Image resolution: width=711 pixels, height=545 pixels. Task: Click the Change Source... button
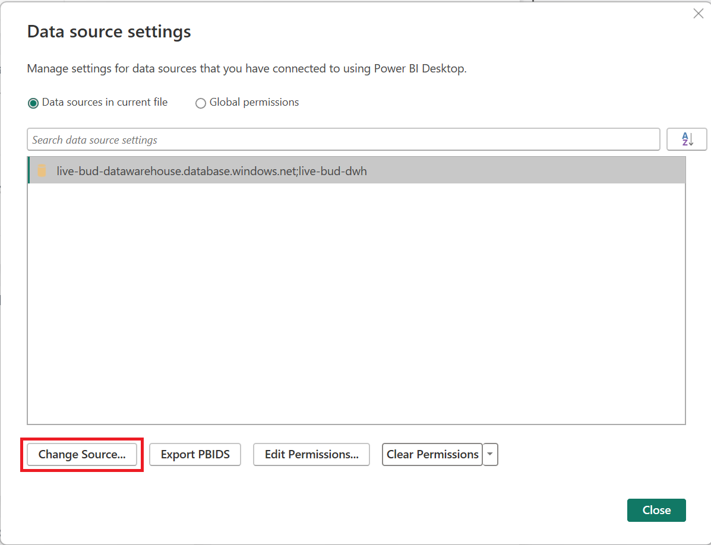click(x=82, y=454)
